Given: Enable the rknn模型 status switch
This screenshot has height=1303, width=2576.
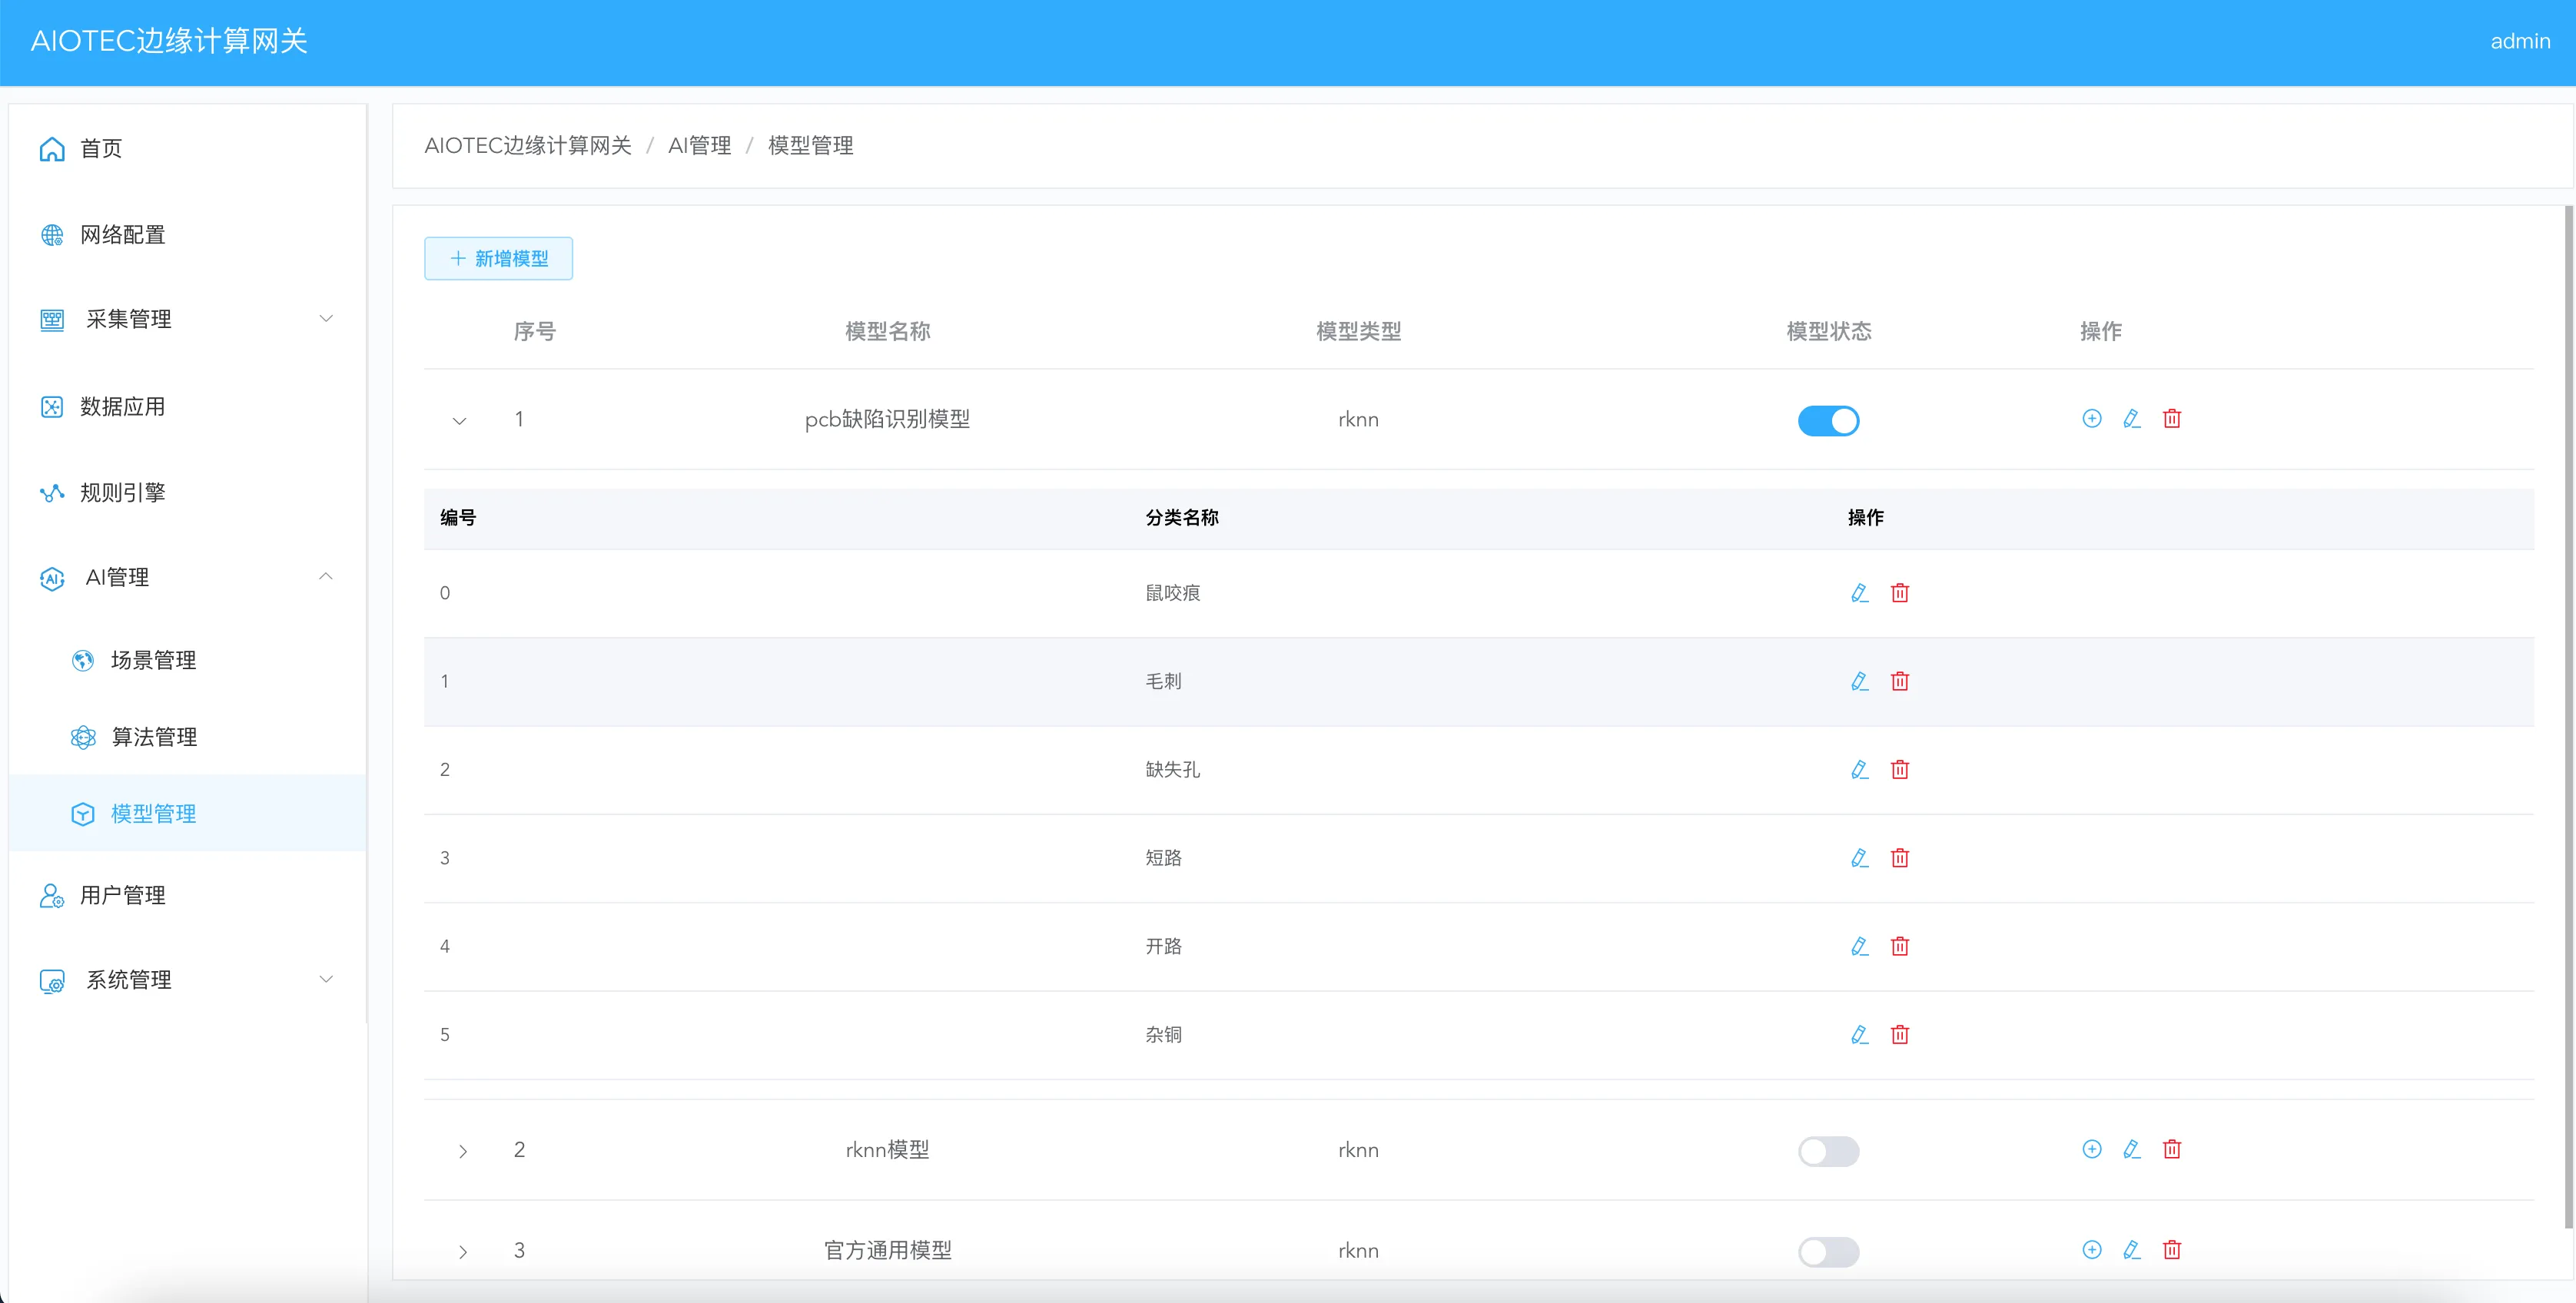Looking at the screenshot, I should (1828, 1151).
